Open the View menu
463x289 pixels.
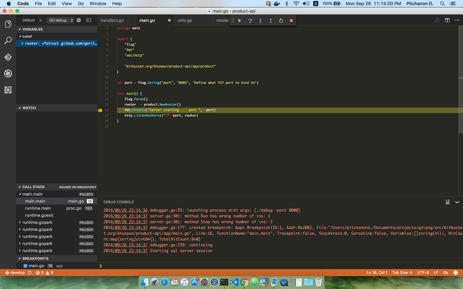pos(67,4)
